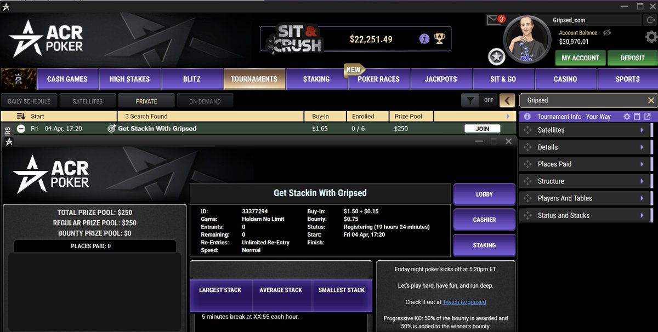
Task: Sort by the Prize Pool column header
Action: tap(411, 116)
